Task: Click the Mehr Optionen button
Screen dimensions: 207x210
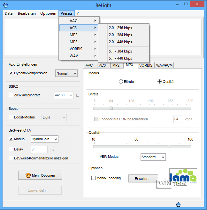Action: click(40, 175)
